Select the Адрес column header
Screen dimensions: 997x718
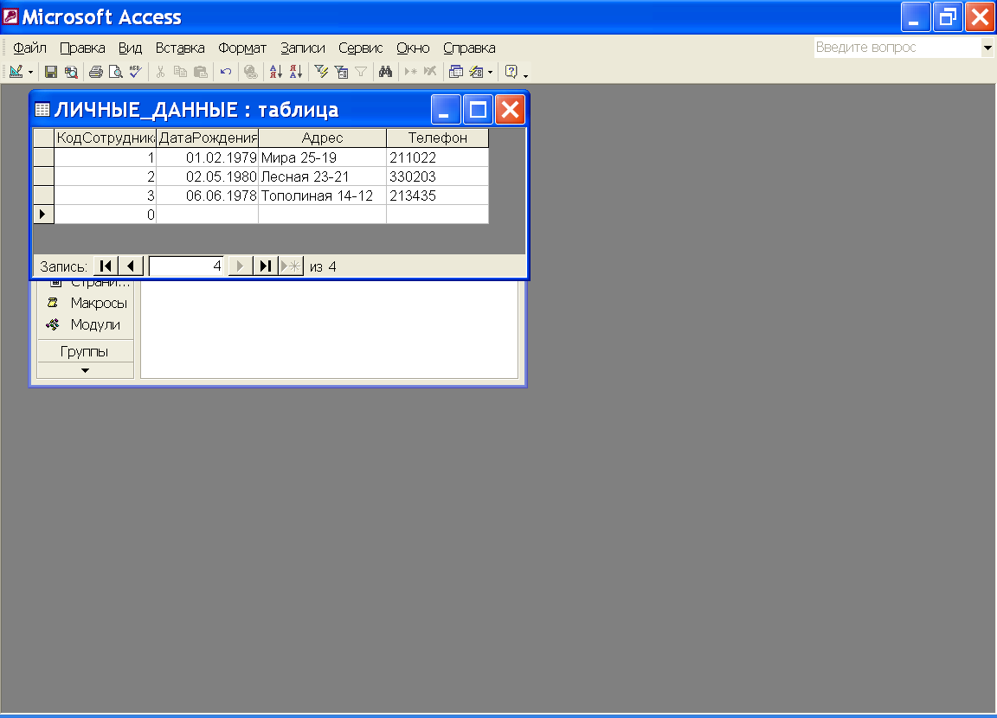click(x=322, y=138)
